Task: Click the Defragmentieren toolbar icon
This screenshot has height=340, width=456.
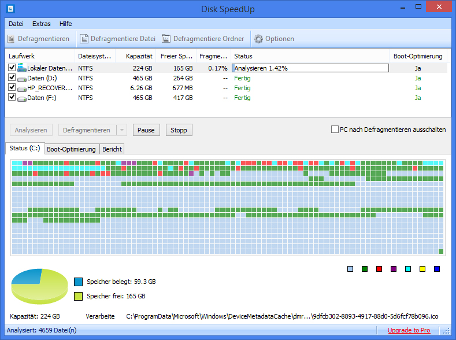Action: (x=11, y=39)
